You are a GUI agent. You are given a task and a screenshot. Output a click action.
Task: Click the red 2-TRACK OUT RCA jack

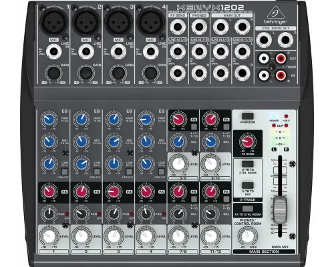point(281,59)
